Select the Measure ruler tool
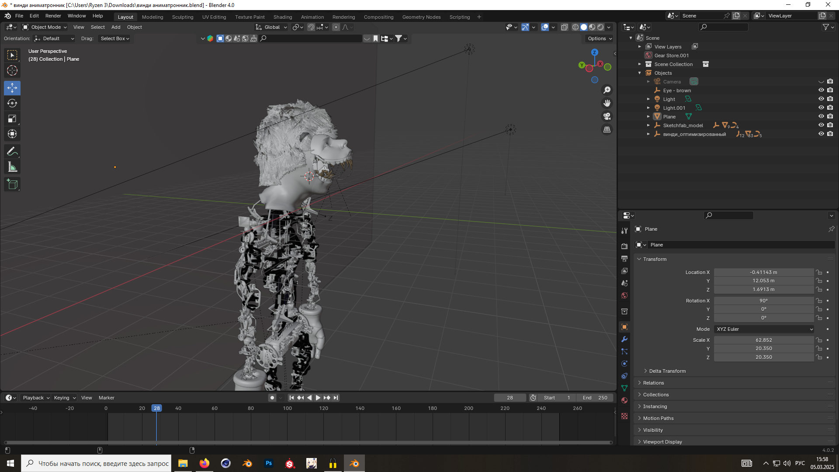This screenshot has width=839, height=472. 12,167
